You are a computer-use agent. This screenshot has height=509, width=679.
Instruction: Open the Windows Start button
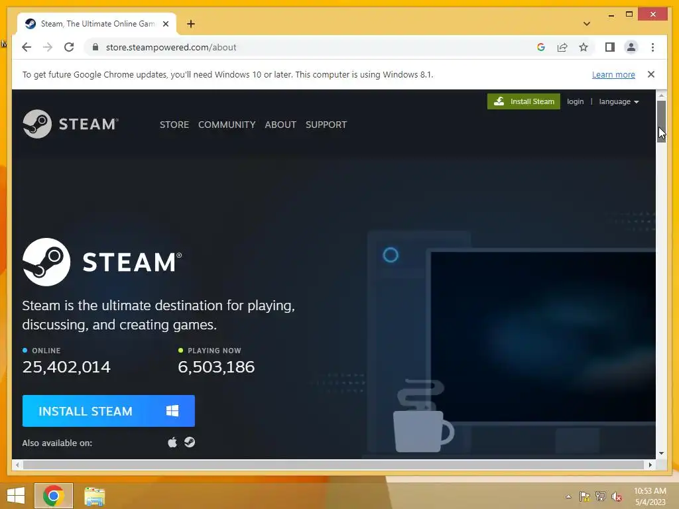(16, 496)
